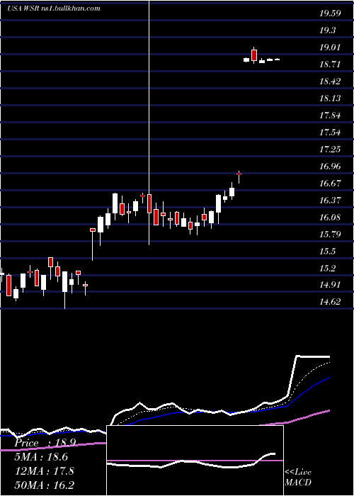Click the 'Price : 18.9' readout
354x496 pixels.
pyautogui.click(x=45, y=443)
